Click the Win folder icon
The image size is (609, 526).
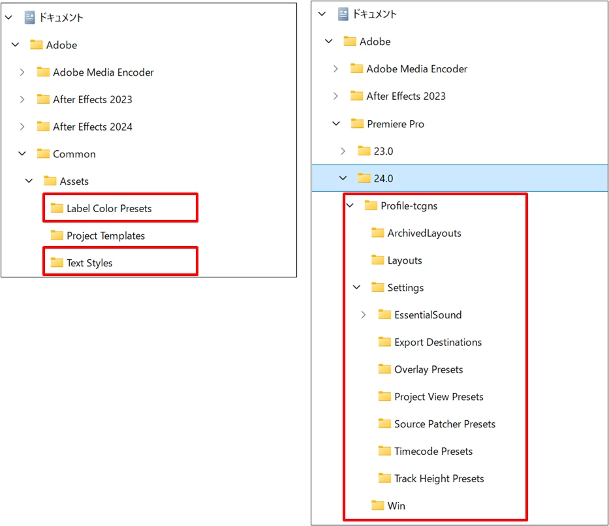[x=377, y=505]
